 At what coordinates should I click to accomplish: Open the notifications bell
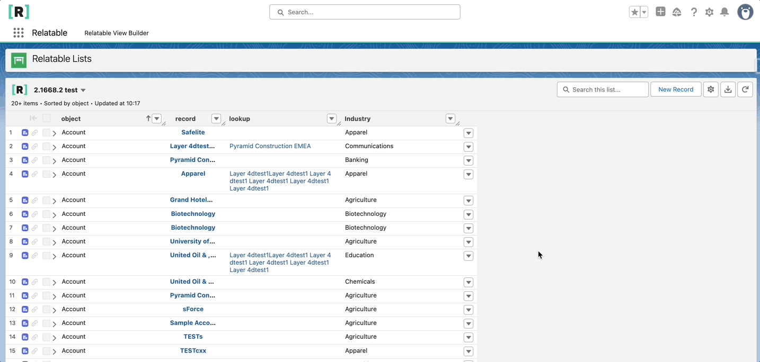[724, 12]
